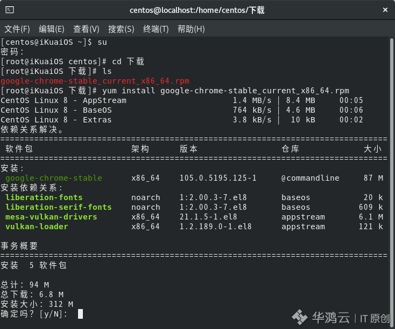Click the '安装 5 软件包' line

click(x=33, y=265)
